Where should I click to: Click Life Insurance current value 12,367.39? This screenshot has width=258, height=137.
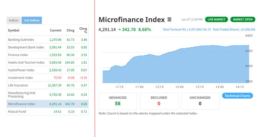pos(54,85)
